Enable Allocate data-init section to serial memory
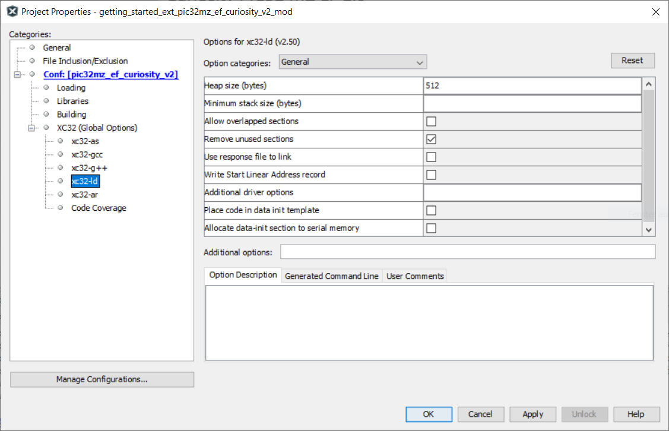669x431 pixels. click(432, 229)
